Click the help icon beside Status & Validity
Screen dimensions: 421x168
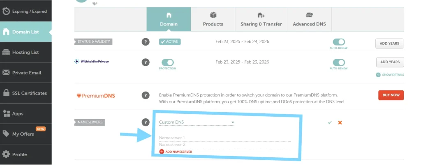(146, 41)
